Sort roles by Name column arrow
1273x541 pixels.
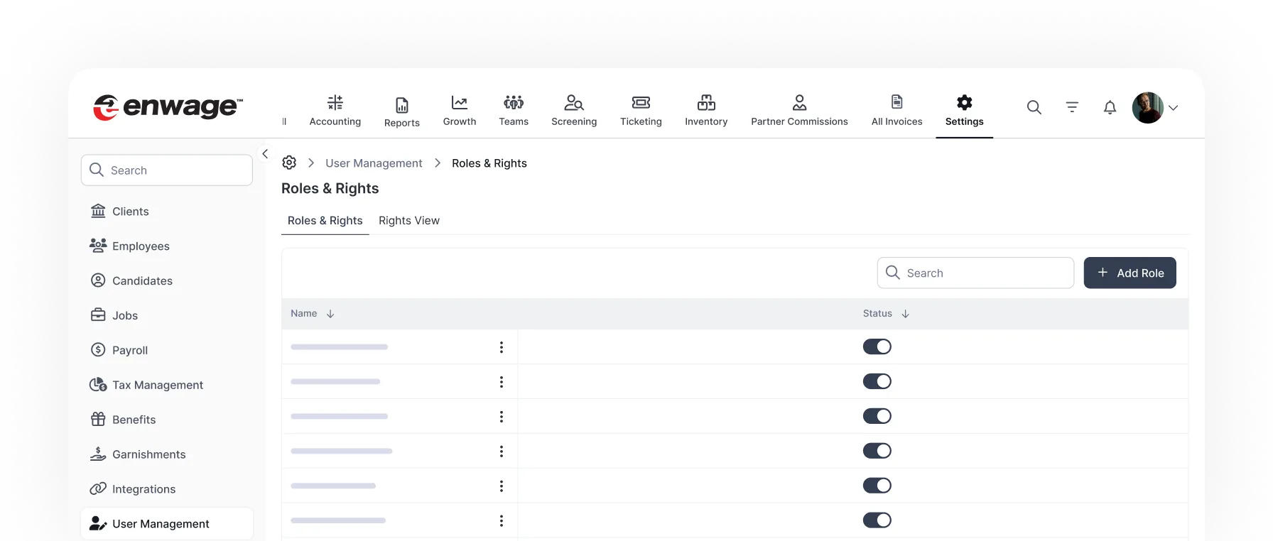point(330,314)
